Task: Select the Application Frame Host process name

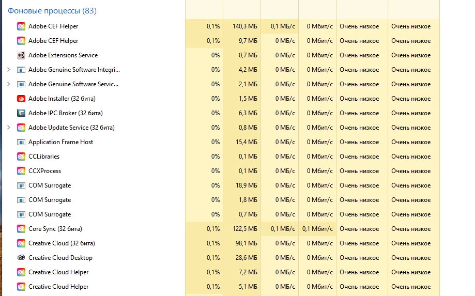Action: (60, 142)
